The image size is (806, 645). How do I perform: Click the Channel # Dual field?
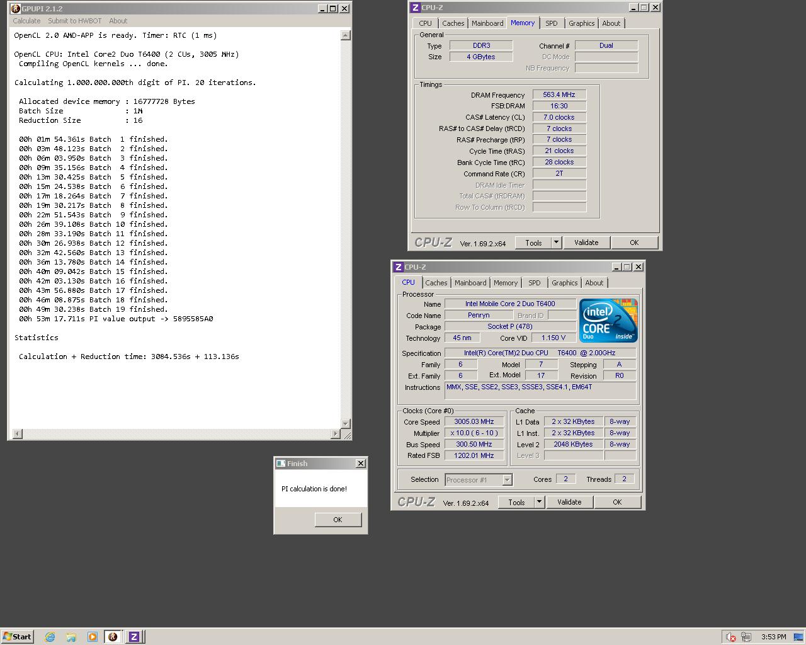point(606,45)
